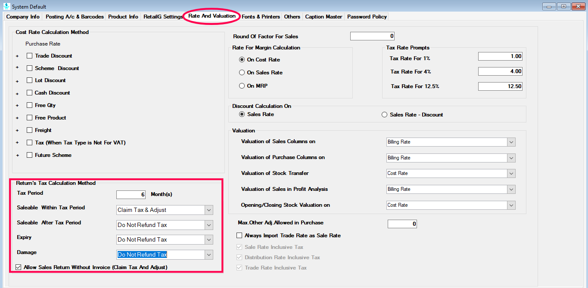Select the On Sales Rate radio button
The height and width of the screenshot is (288, 588).
point(242,73)
